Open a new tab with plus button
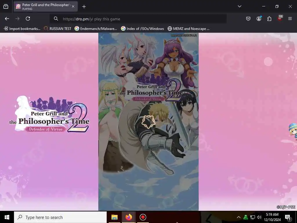The image size is (297, 223). click(x=84, y=7)
